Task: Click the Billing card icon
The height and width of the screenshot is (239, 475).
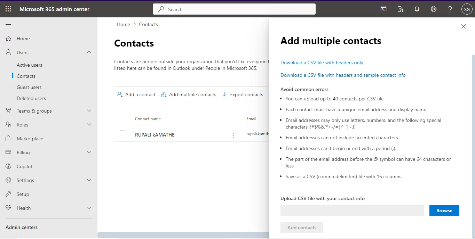Action: click(9, 153)
